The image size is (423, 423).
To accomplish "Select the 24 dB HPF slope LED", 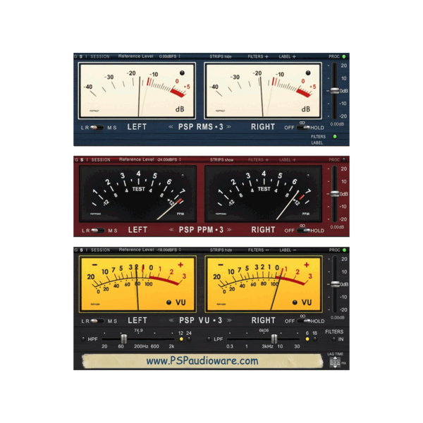I will [189, 339].
